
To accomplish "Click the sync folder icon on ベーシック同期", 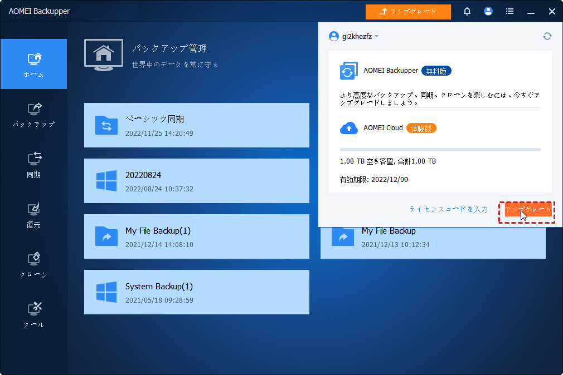I will (x=106, y=125).
